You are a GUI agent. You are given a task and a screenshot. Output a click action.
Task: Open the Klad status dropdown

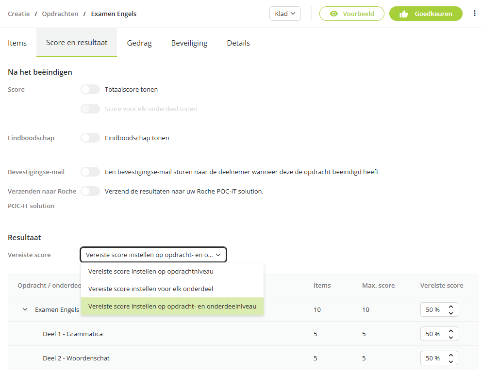pyautogui.click(x=285, y=14)
